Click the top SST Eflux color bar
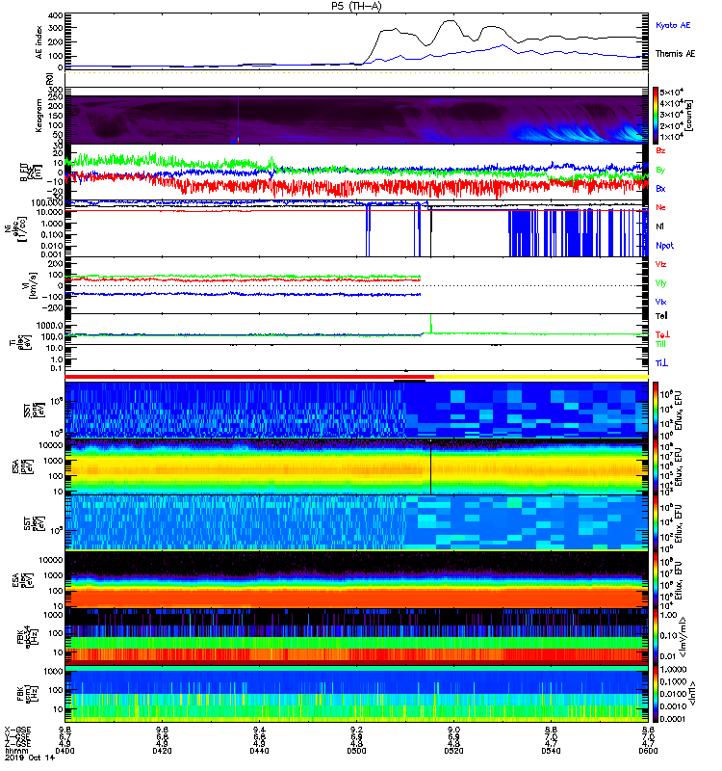Screen dimensions: 722x771 point(656,409)
